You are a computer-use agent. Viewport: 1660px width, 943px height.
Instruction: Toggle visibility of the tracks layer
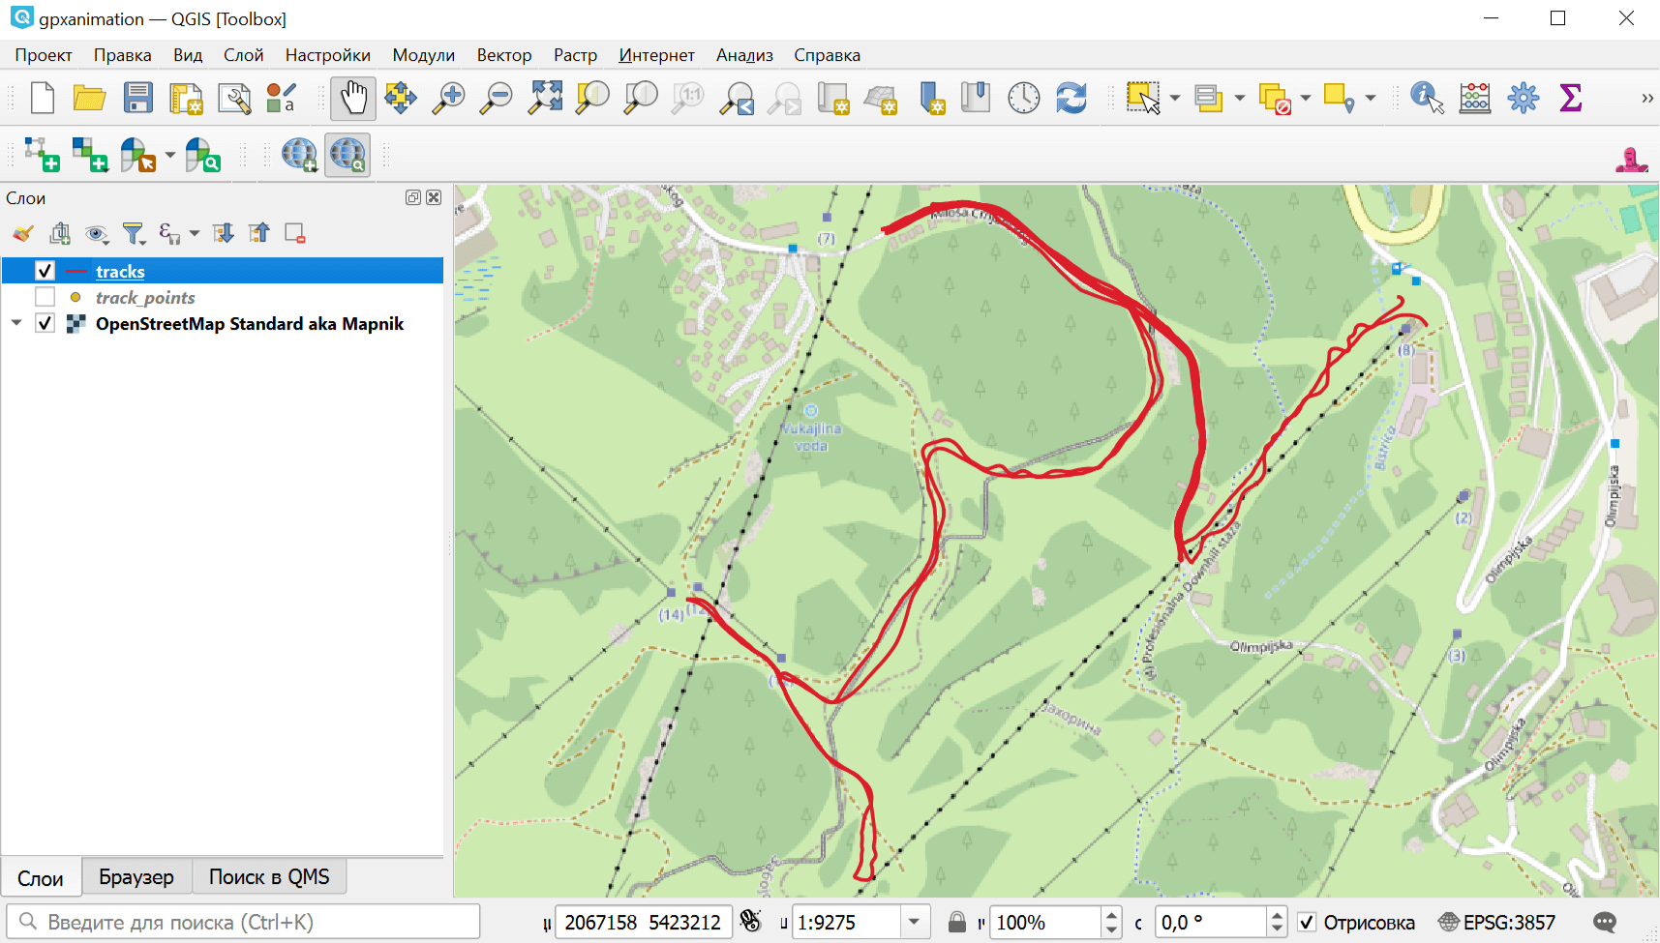45,271
